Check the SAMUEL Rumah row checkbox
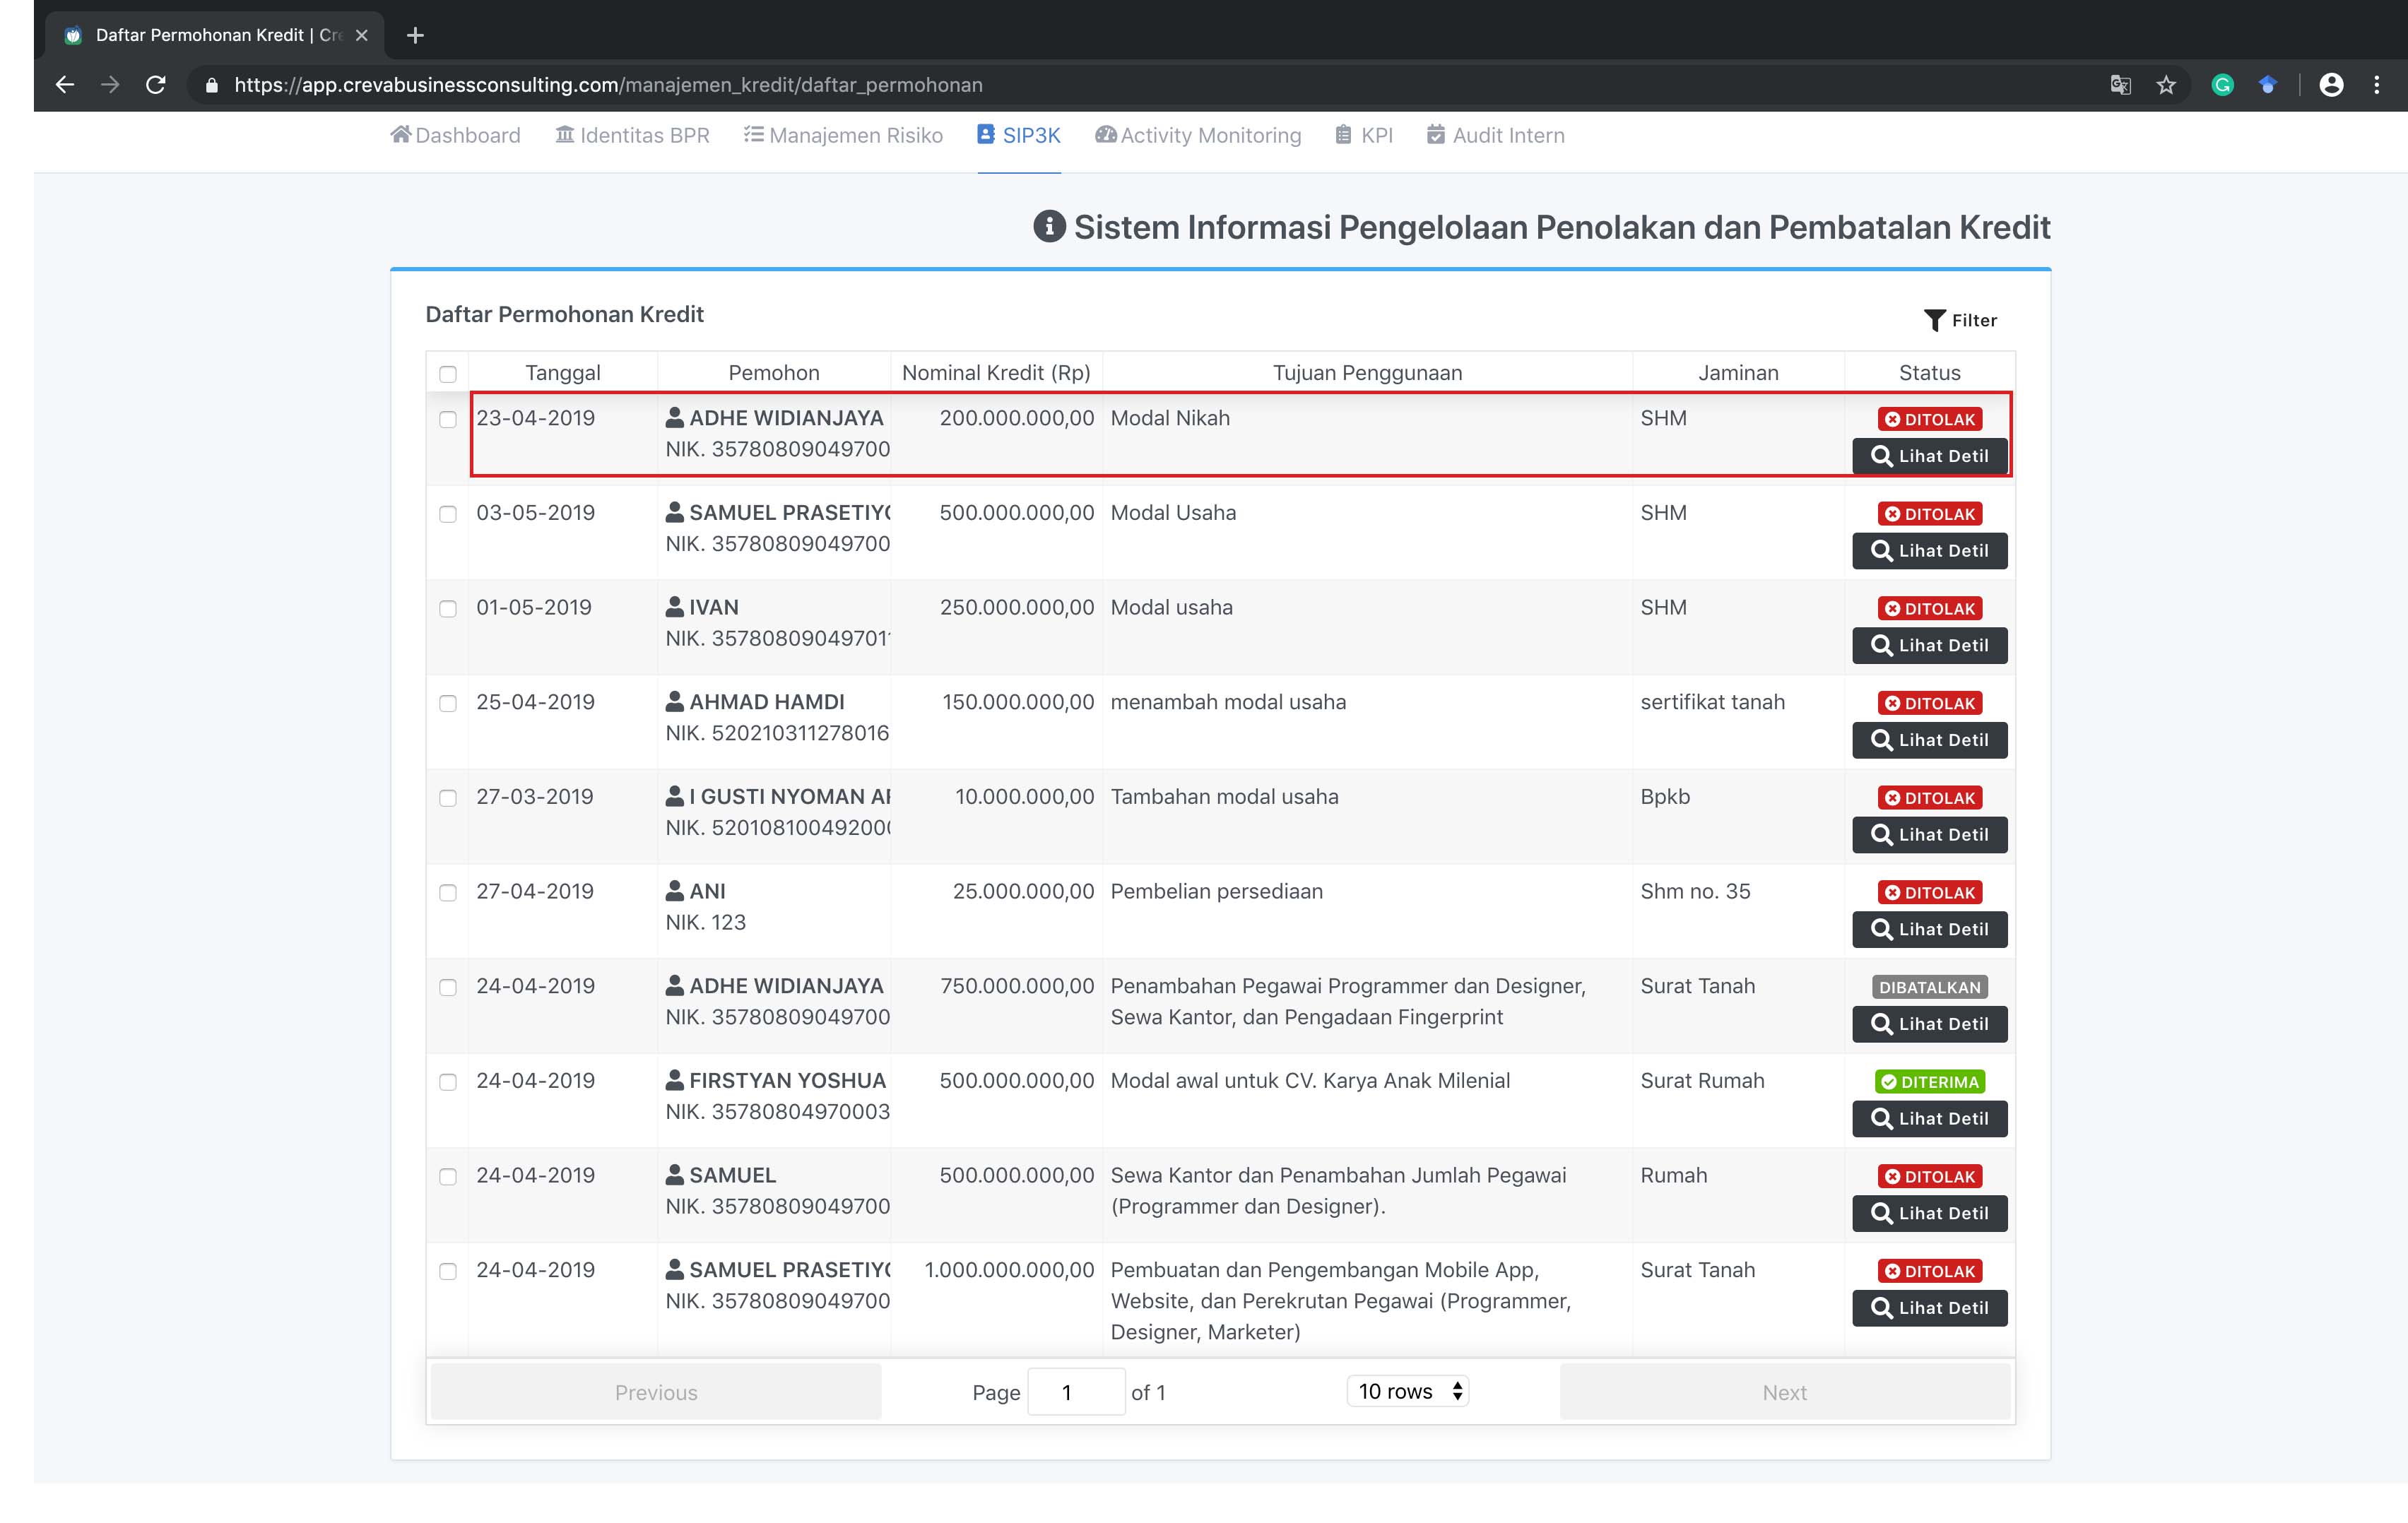 (448, 1177)
